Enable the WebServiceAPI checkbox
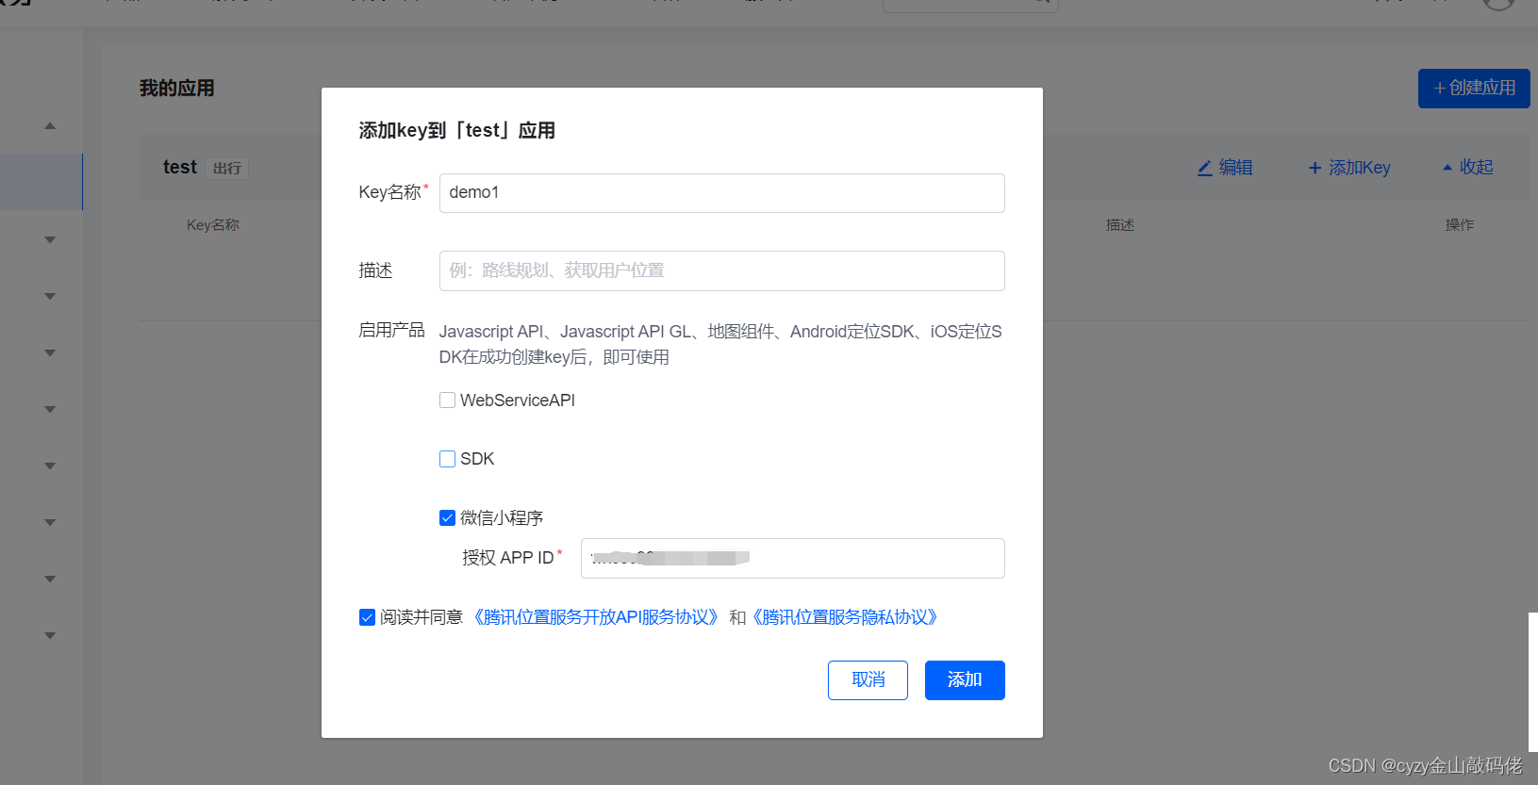Viewport: 1538px width, 785px height. point(447,401)
